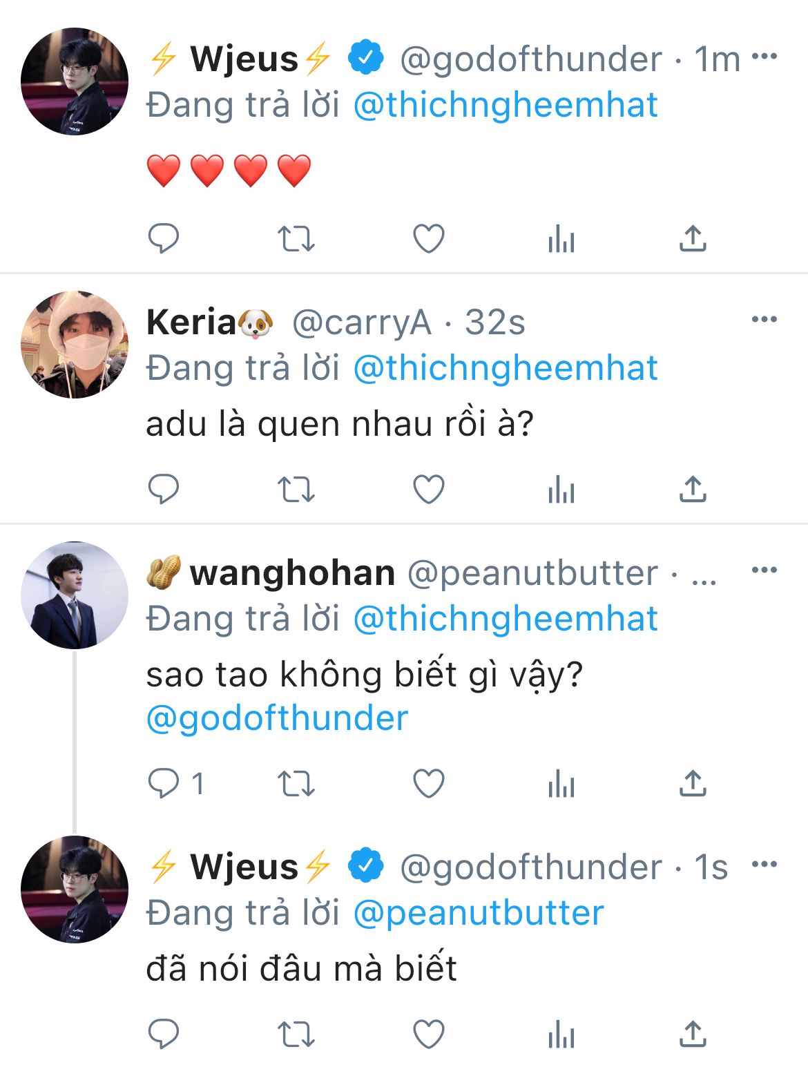Open Keria's profile picture

coord(75,345)
